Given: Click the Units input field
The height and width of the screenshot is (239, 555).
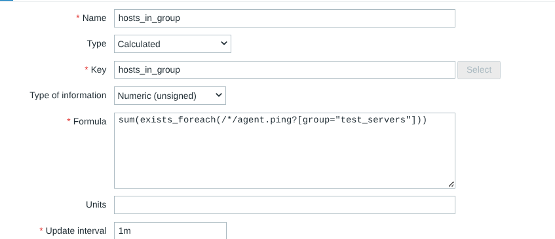Looking at the screenshot, I should tap(284, 205).
